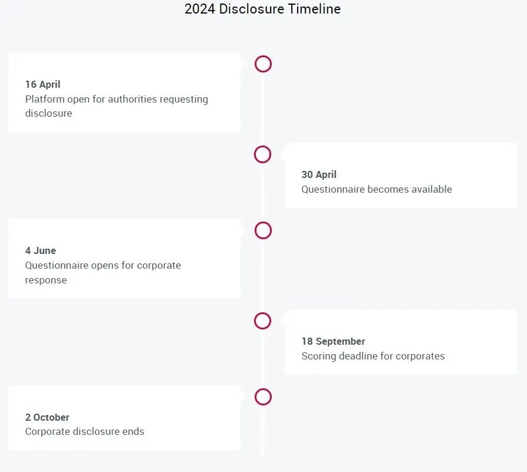
Task: Click 'Scoring deadline for corporates' description
Action: 373,356
